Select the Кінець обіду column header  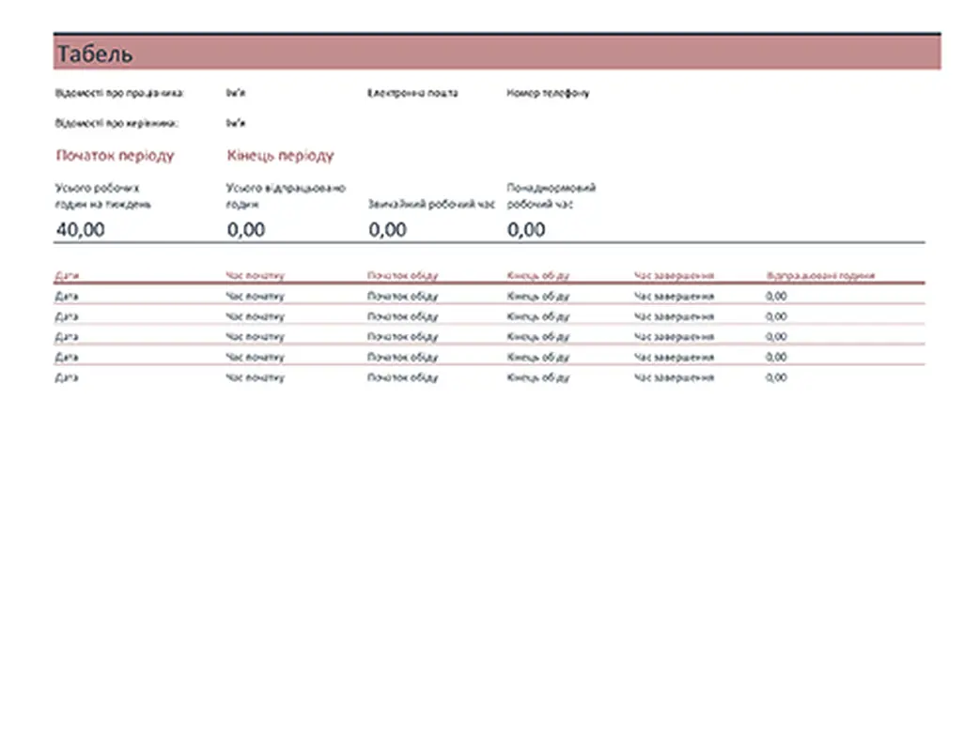point(537,276)
